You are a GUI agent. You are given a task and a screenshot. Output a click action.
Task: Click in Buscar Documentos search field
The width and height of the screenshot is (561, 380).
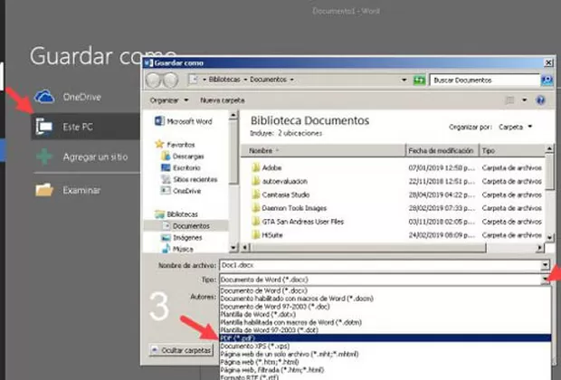(x=484, y=81)
